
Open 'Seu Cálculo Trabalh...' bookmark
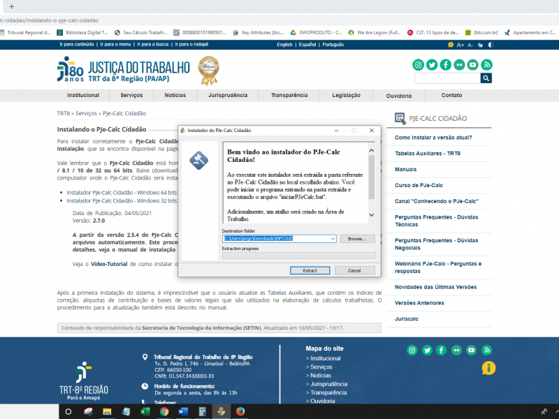(140, 32)
